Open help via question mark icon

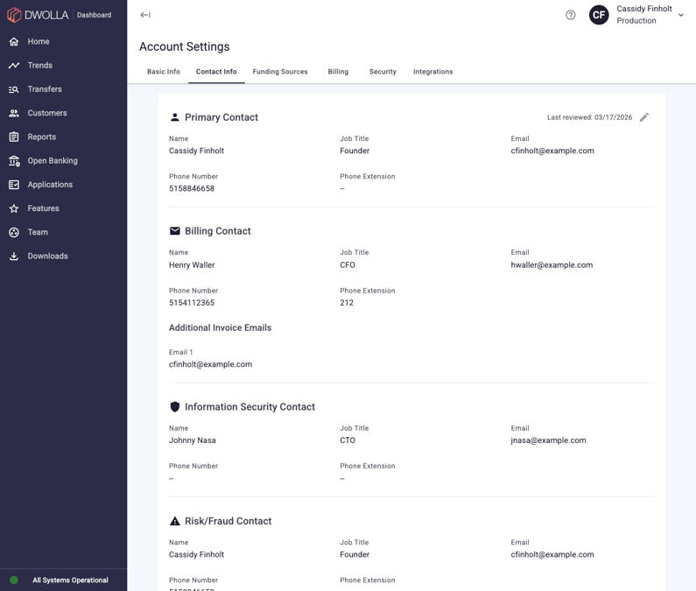pyautogui.click(x=571, y=15)
